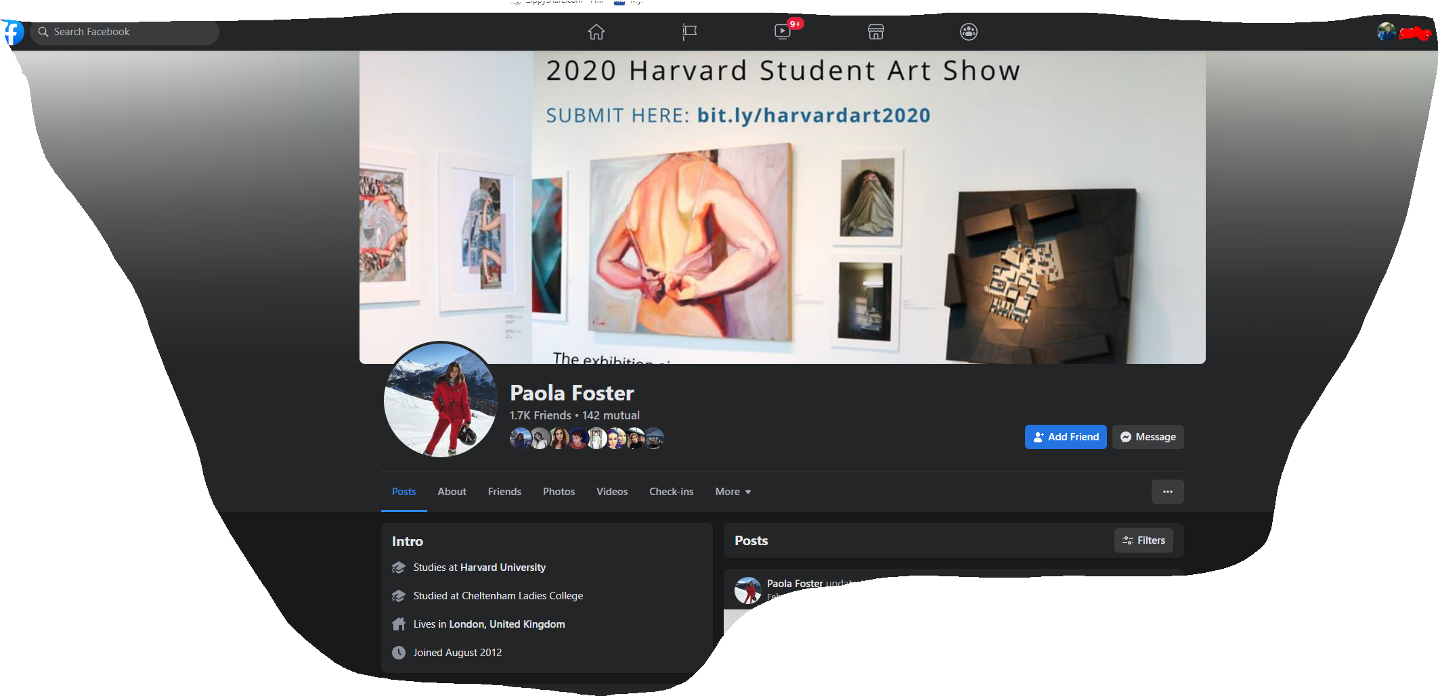Open the profile options three-dot button
The height and width of the screenshot is (696, 1438).
1168,492
